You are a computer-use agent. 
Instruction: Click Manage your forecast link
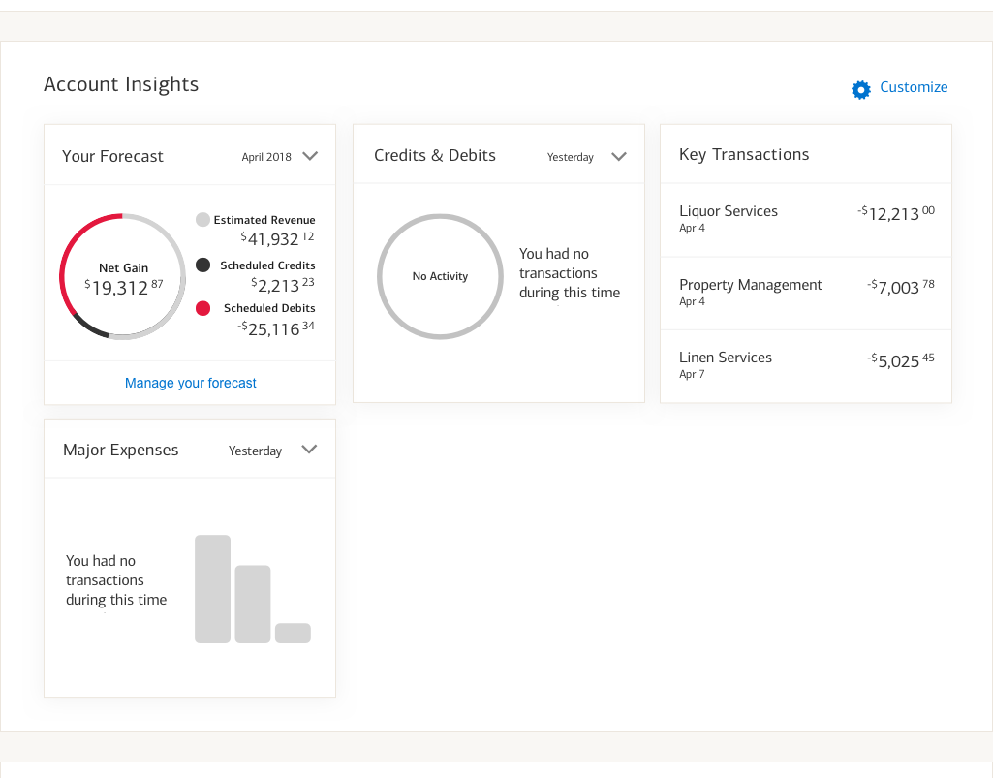[x=191, y=383]
